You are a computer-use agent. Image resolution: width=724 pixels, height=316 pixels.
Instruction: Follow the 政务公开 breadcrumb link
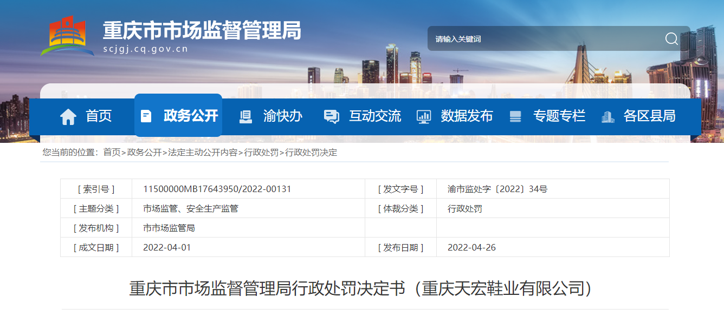(x=144, y=153)
